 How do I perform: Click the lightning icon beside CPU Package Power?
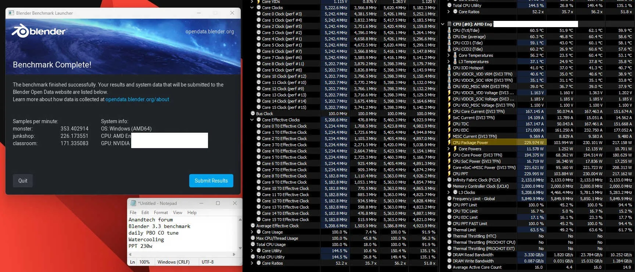(x=449, y=143)
